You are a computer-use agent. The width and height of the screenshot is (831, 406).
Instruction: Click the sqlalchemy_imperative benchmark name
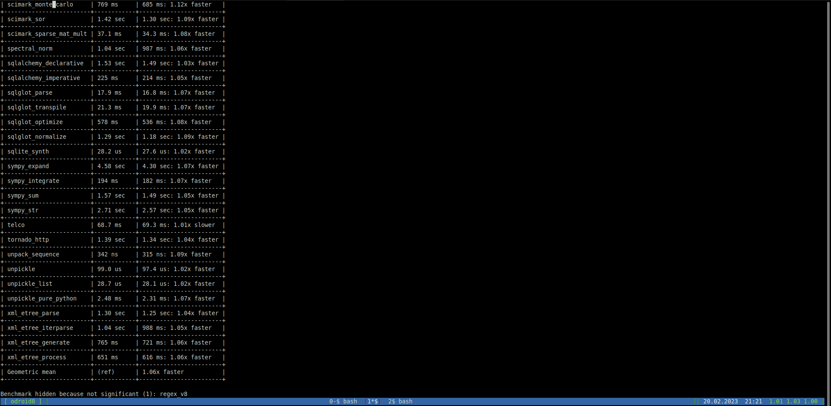44,78
